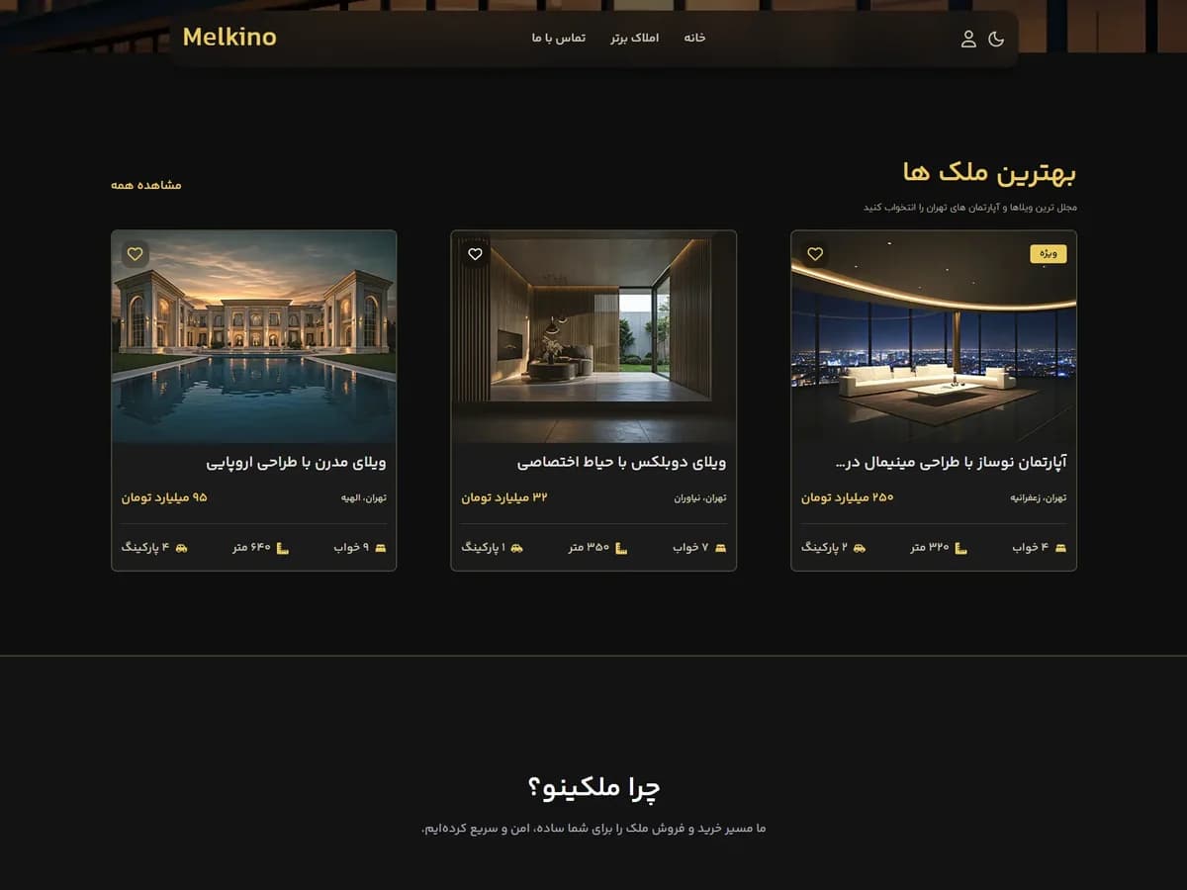Open the user account icon
Image resolution: width=1187 pixels, height=890 pixels.
click(x=968, y=39)
